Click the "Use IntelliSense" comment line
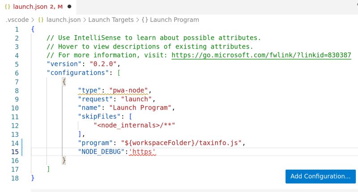This screenshot has width=358, height=192. pyautogui.click(x=153, y=38)
